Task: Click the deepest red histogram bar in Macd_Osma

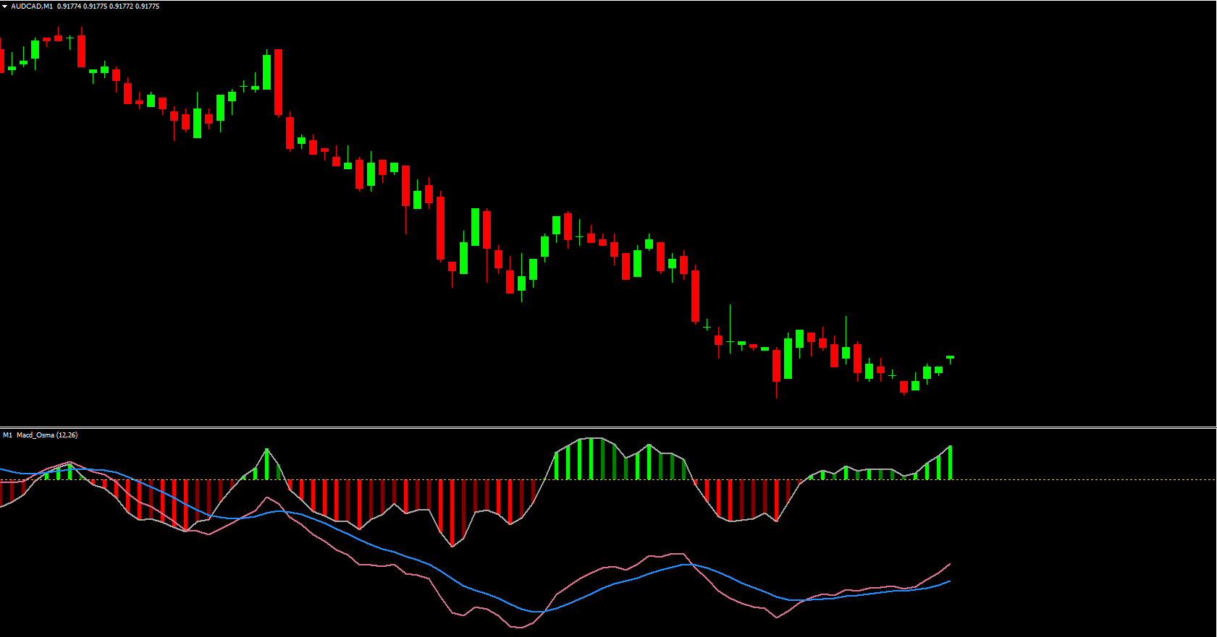Action: pyautogui.click(x=452, y=512)
